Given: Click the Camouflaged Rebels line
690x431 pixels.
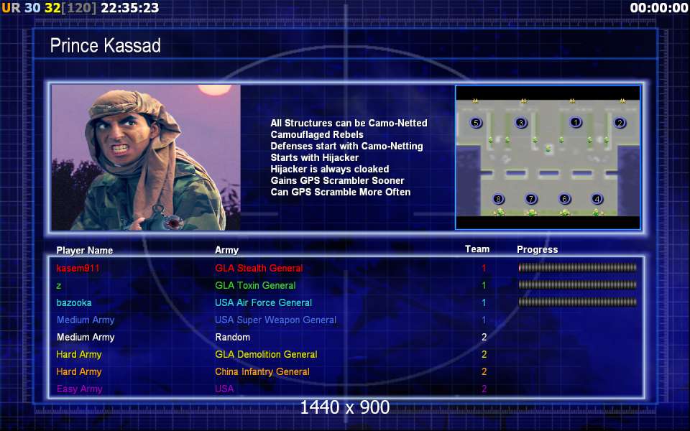Looking at the screenshot, I should (x=317, y=134).
